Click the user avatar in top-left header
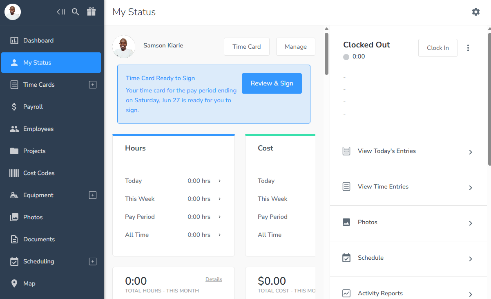Image resolution: width=491 pixels, height=299 pixels. click(x=13, y=12)
